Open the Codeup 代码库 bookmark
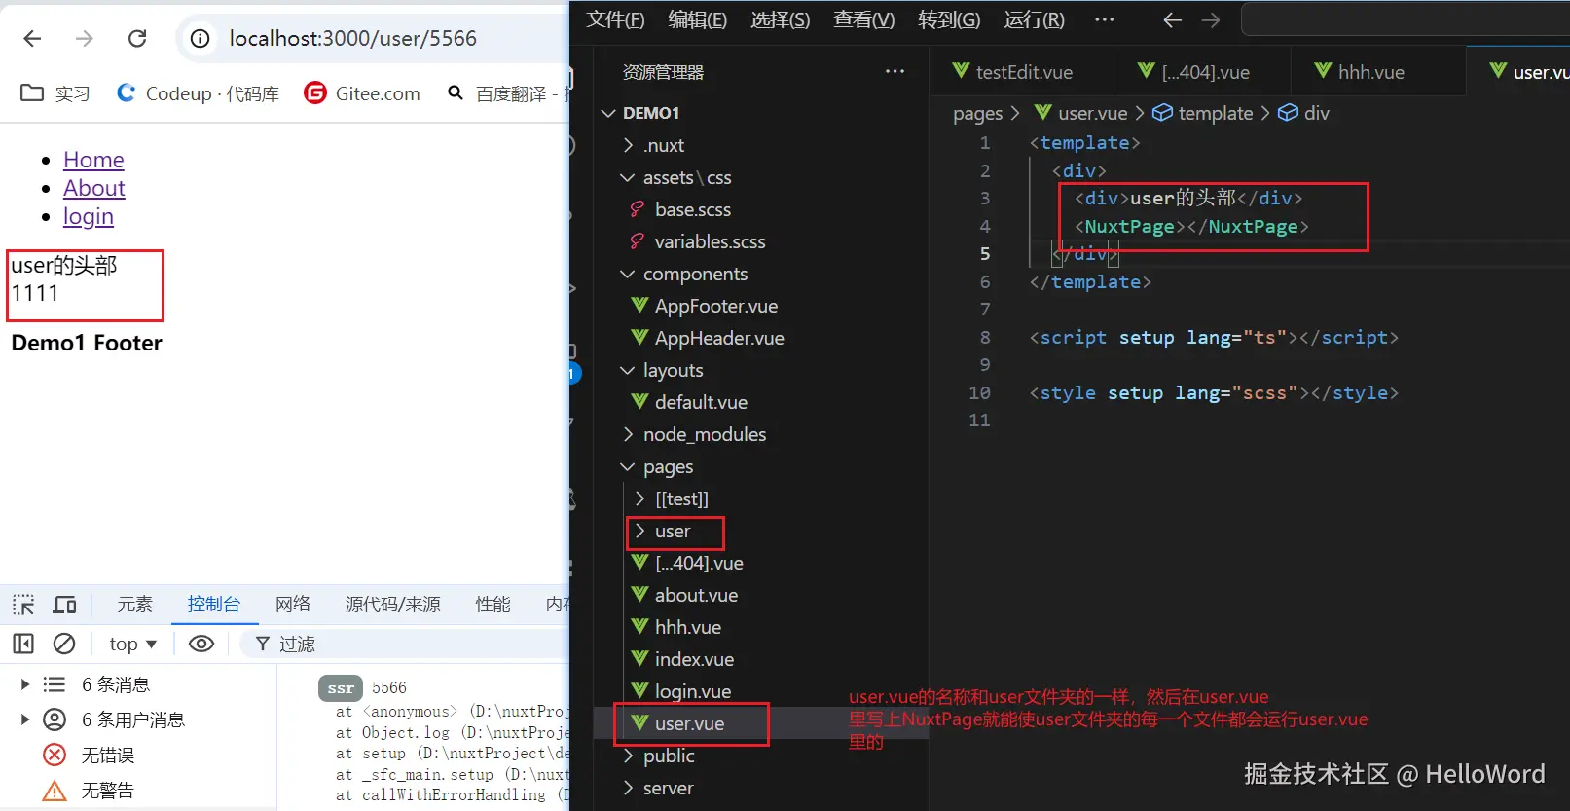This screenshot has width=1570, height=811. [x=198, y=93]
